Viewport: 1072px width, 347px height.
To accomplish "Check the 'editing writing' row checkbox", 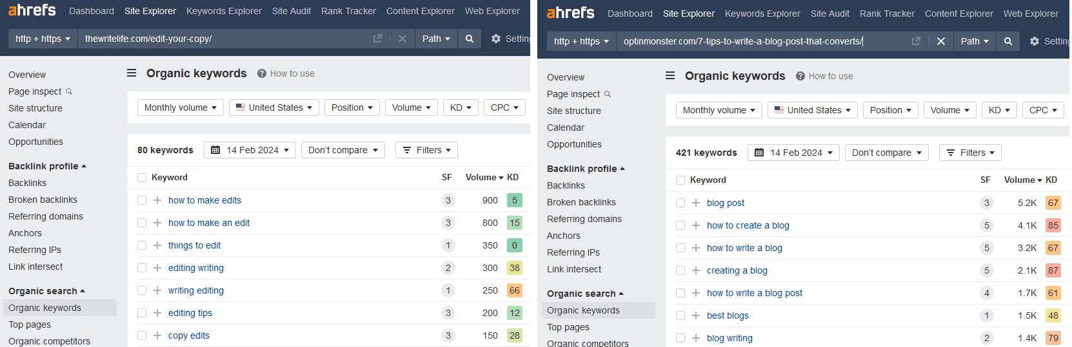I will click(142, 268).
